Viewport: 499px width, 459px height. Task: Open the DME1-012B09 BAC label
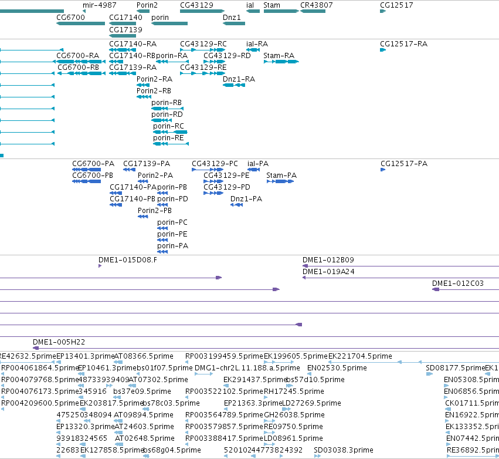[x=328, y=260]
